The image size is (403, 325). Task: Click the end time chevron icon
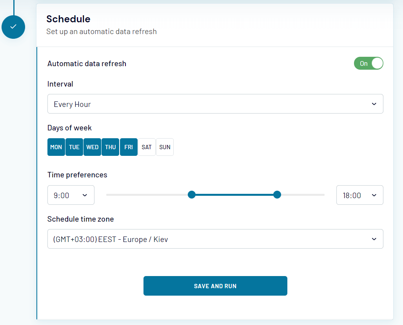click(374, 195)
